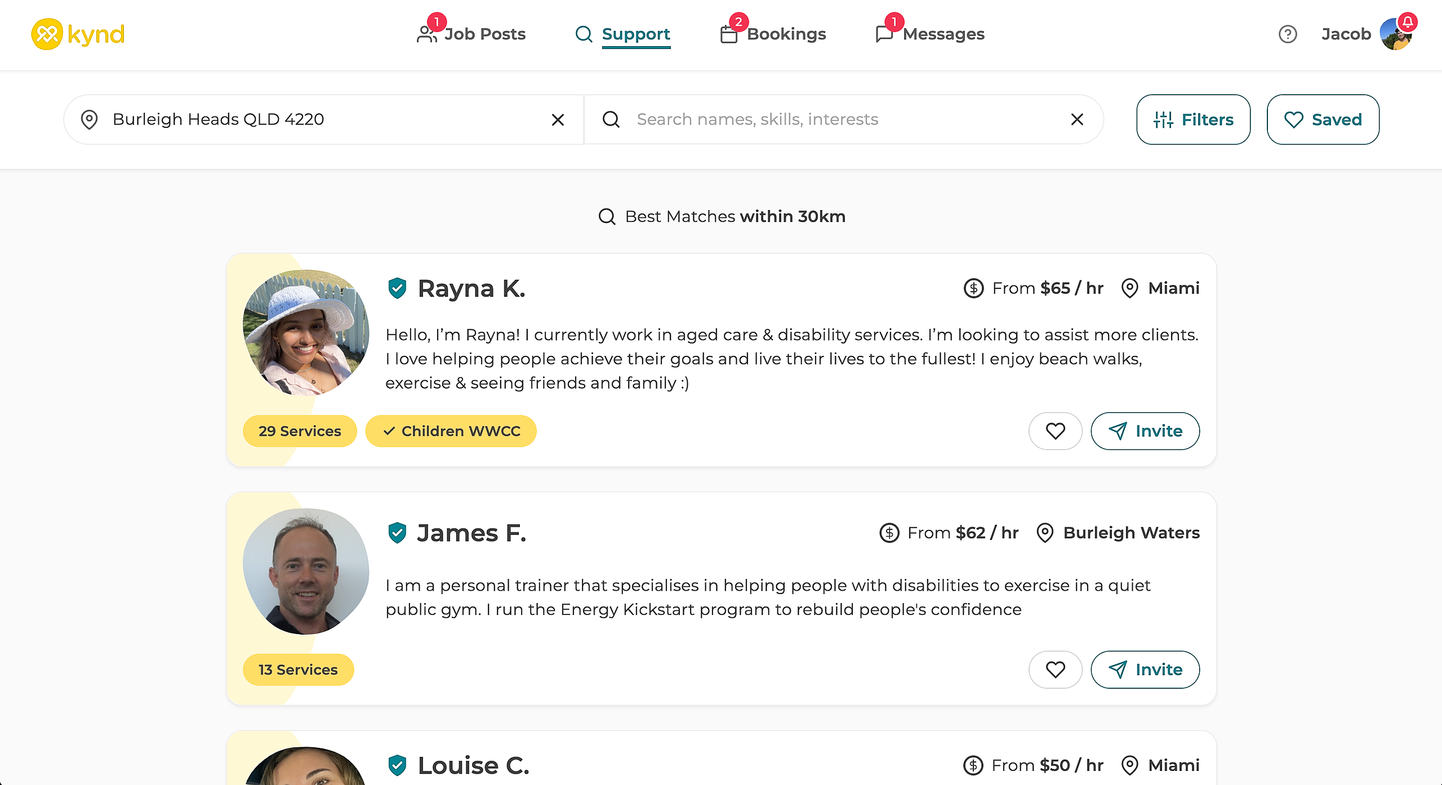
Task: Open the Job Posts tab
Action: 471,34
